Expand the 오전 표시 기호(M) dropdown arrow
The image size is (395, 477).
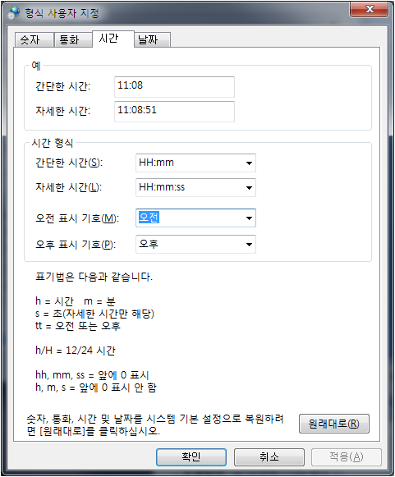point(249,218)
